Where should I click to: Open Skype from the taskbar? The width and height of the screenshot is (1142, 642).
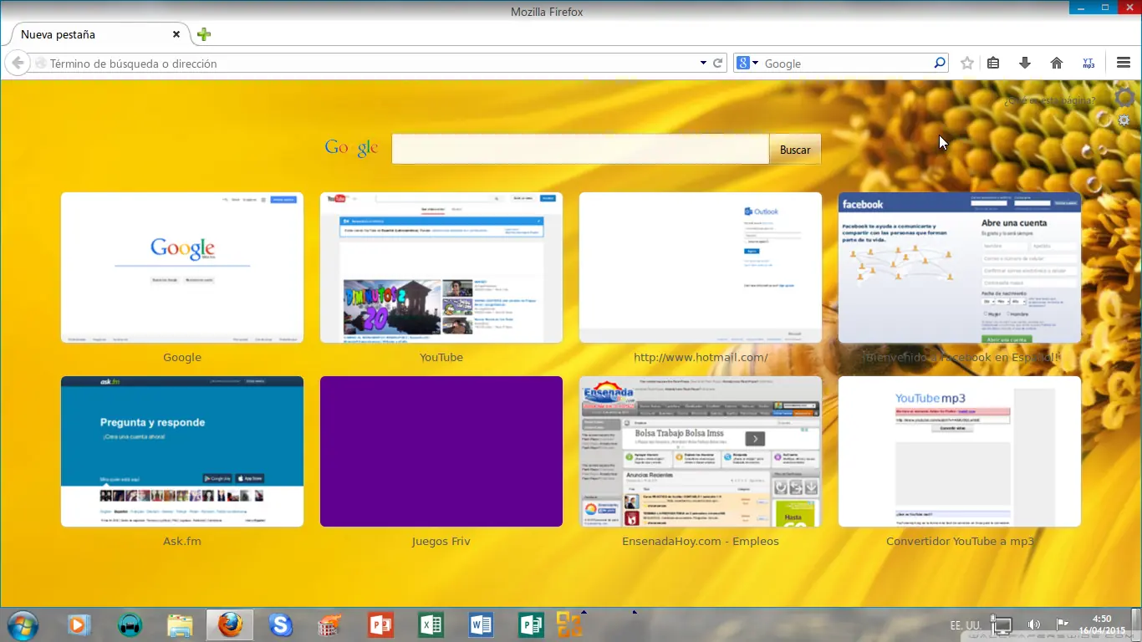click(281, 624)
